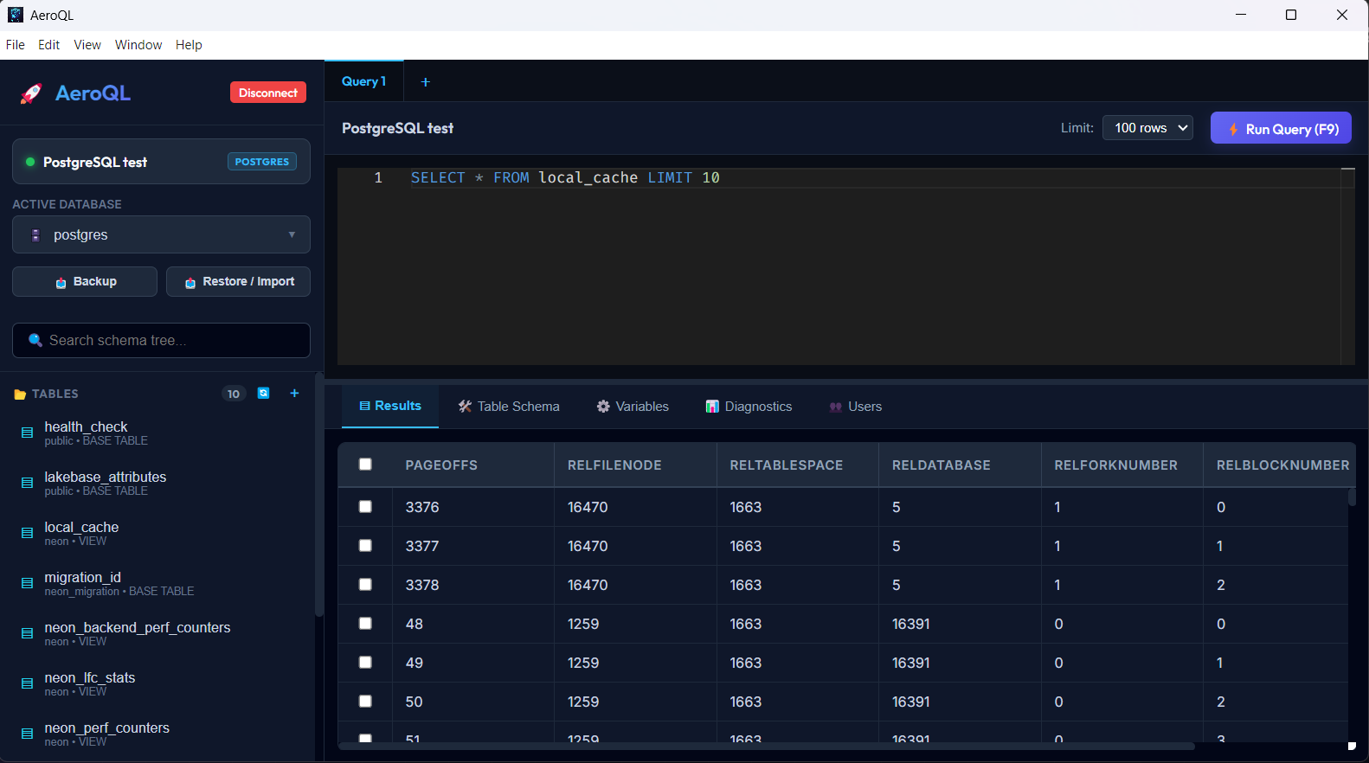Click the neon_lfc_stats view icon
This screenshot has height=763, width=1369.
pos(27,683)
